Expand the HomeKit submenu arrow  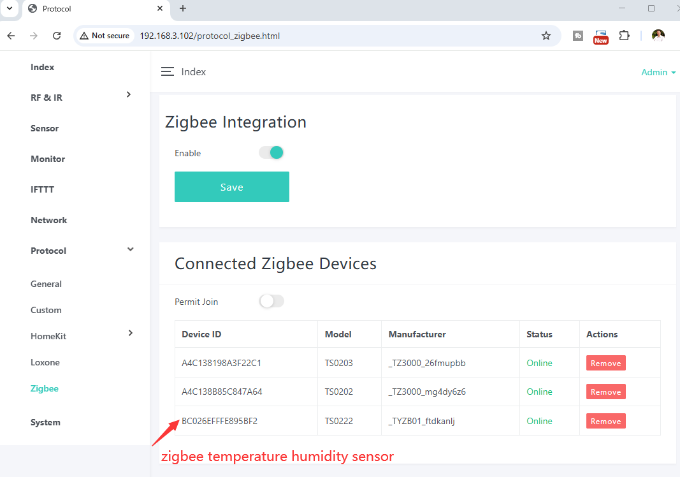(x=130, y=333)
